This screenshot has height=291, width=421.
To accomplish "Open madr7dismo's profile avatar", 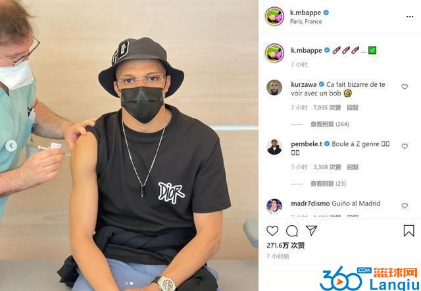I will point(274,206).
